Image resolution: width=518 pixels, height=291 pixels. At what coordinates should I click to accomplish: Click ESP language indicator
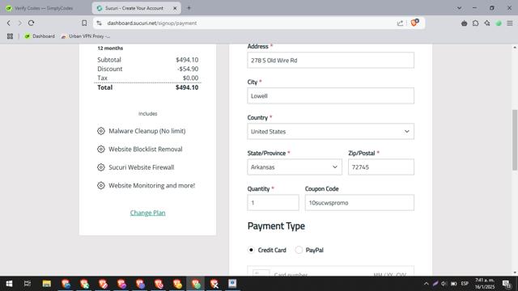[x=465, y=284]
